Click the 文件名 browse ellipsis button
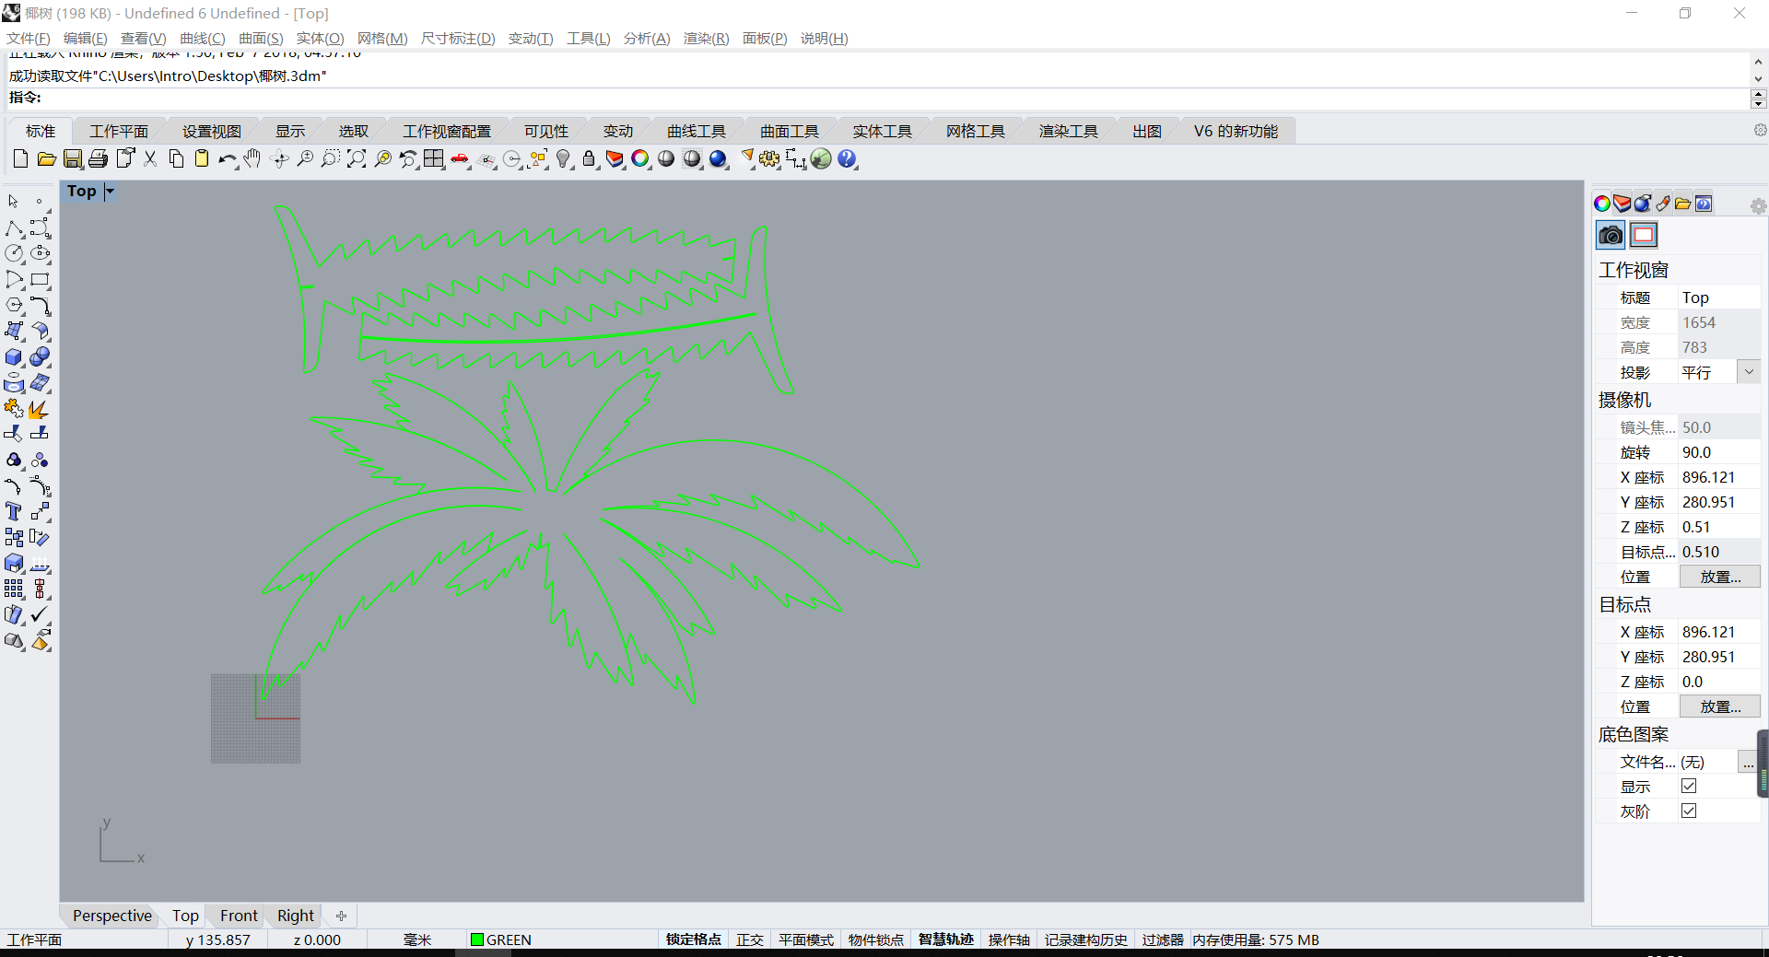1769x957 pixels. [x=1748, y=763]
